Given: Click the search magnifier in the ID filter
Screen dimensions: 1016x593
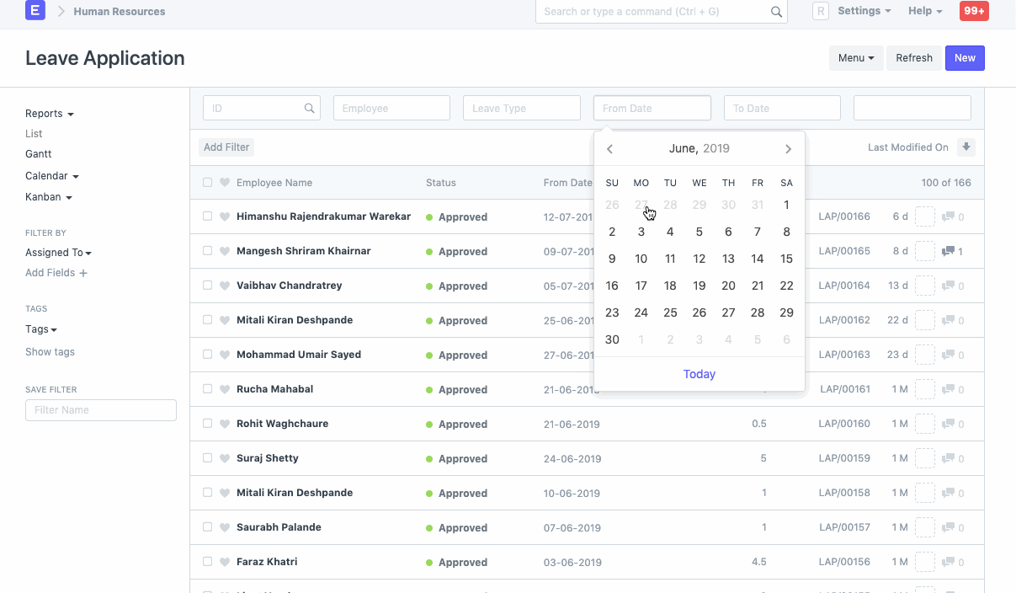Looking at the screenshot, I should click(309, 108).
